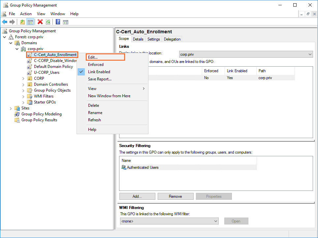Click the red Delete toolbar icon

point(40,22)
